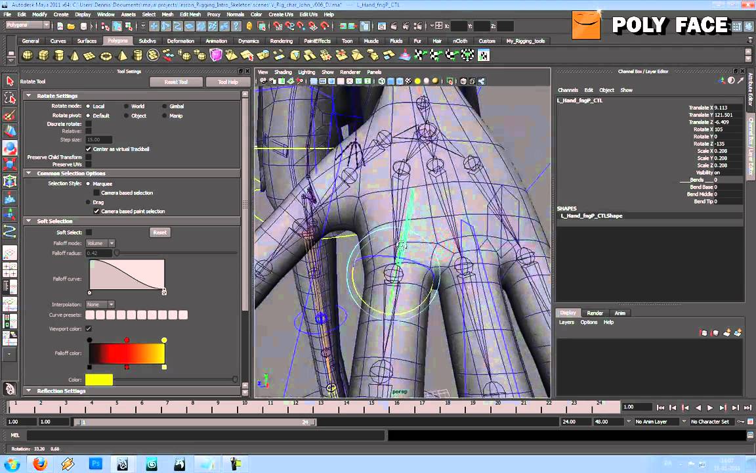Viewport: 756px width, 473px height.
Task: Launch Firefox from the Windows taskbar
Action: [41, 464]
